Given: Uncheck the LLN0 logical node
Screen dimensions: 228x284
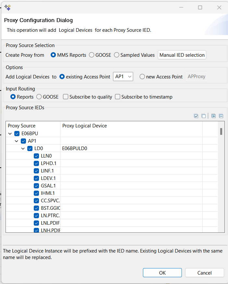Looking at the screenshot, I should click(x=36, y=156).
